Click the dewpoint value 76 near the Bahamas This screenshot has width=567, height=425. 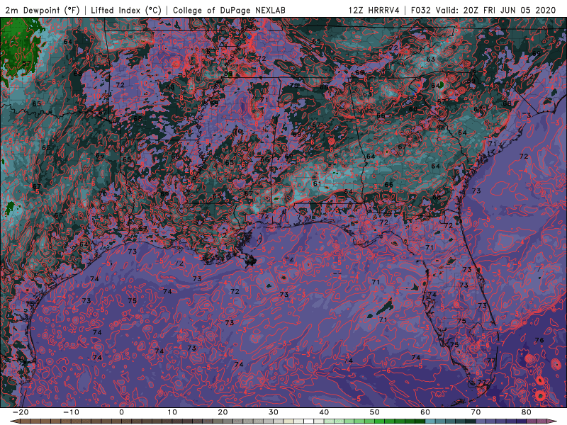pos(539,340)
